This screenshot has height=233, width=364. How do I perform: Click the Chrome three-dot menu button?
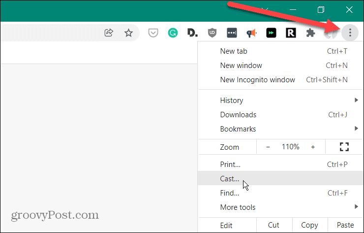click(350, 33)
